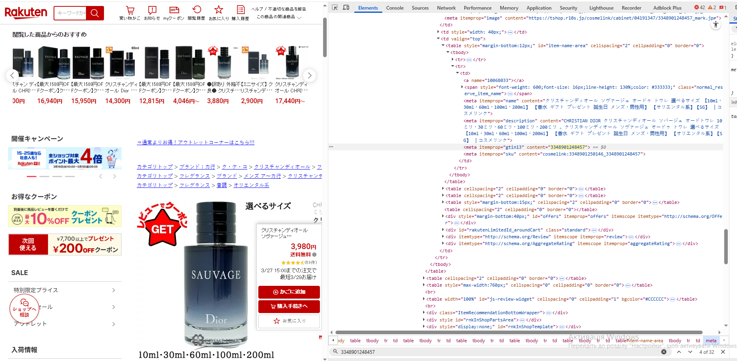Open the オリエンタル系 breadcrumb link
The width and height of the screenshot is (737, 361).
(x=251, y=185)
